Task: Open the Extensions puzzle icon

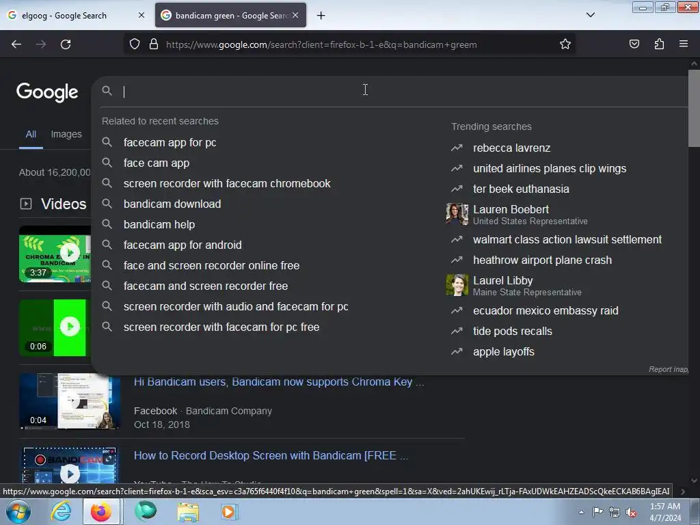Action: pos(659,44)
